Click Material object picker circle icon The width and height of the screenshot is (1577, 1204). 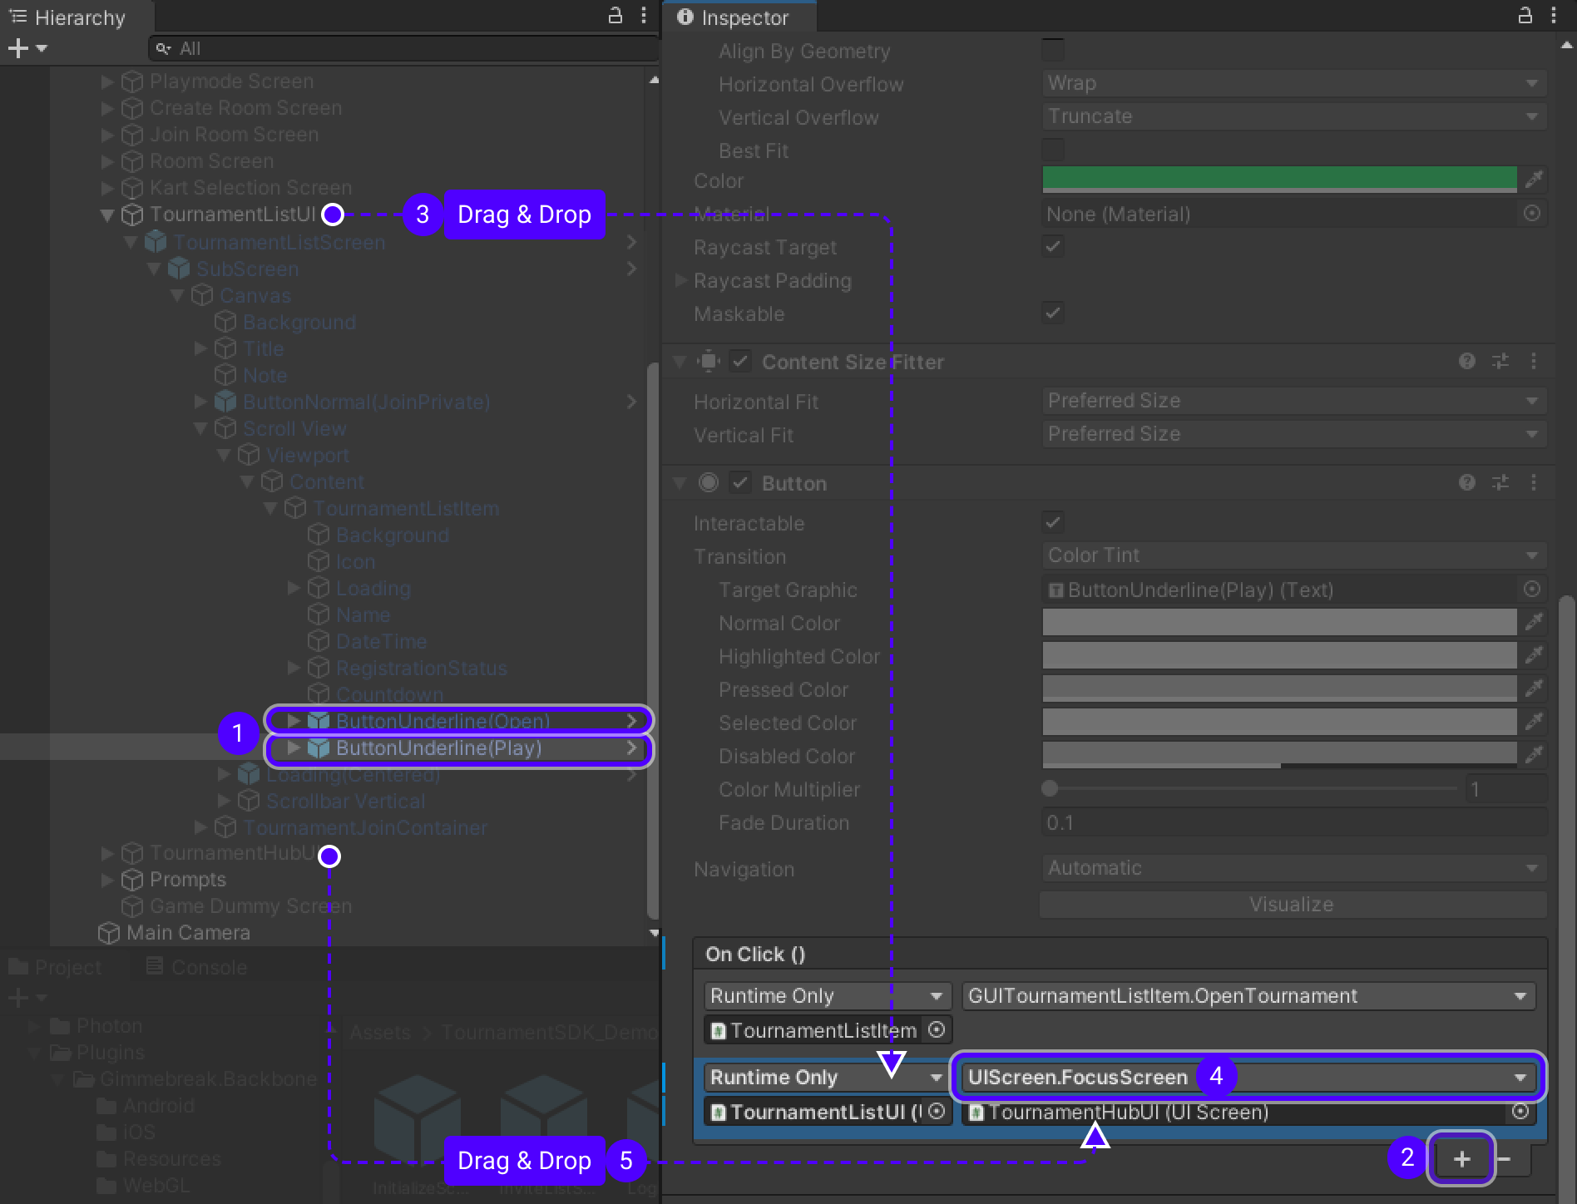click(1532, 214)
